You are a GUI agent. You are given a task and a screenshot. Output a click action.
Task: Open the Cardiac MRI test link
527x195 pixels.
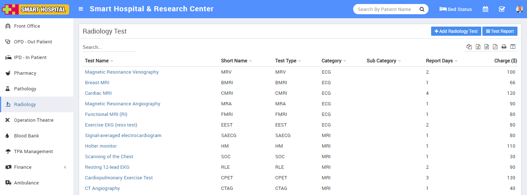98,93
